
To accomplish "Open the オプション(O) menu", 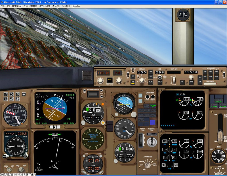I will (45, 6).
